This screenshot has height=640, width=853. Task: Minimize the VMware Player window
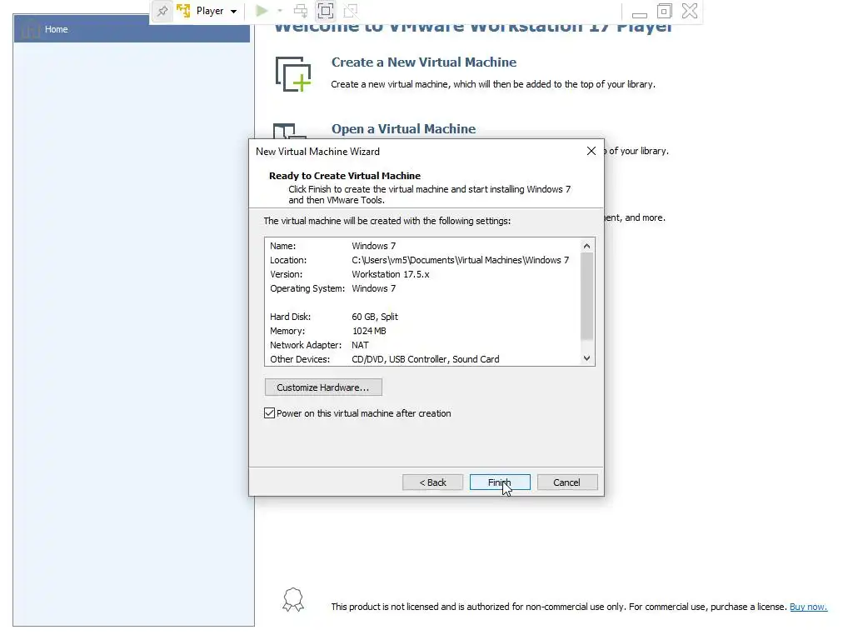click(x=639, y=14)
